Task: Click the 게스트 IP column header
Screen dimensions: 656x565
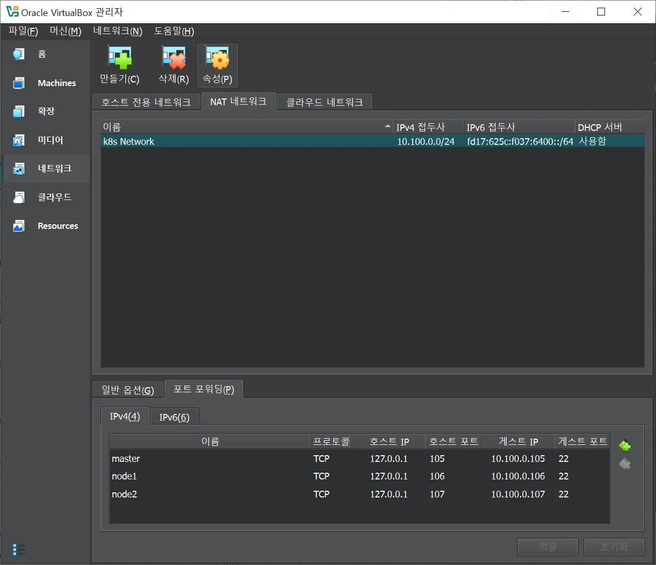Action: pos(518,441)
